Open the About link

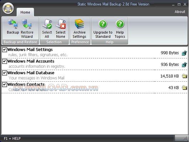click(180, 12)
